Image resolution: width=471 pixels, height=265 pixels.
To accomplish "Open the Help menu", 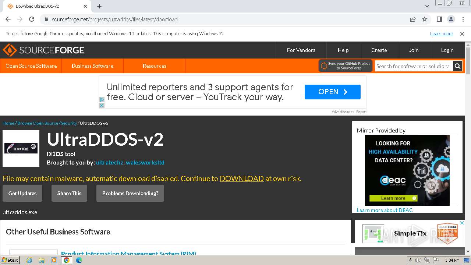I will 343,50.
